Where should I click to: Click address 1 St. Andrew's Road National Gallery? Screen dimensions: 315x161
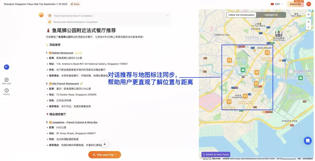point(92,64)
